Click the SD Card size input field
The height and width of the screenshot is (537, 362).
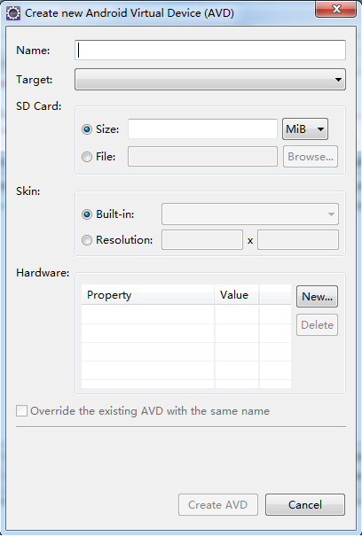202,128
